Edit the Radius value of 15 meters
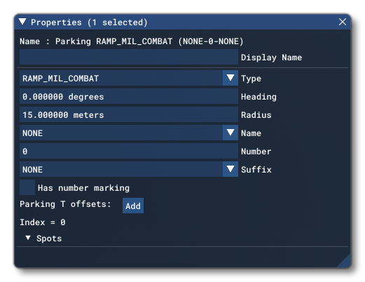 tap(129, 114)
